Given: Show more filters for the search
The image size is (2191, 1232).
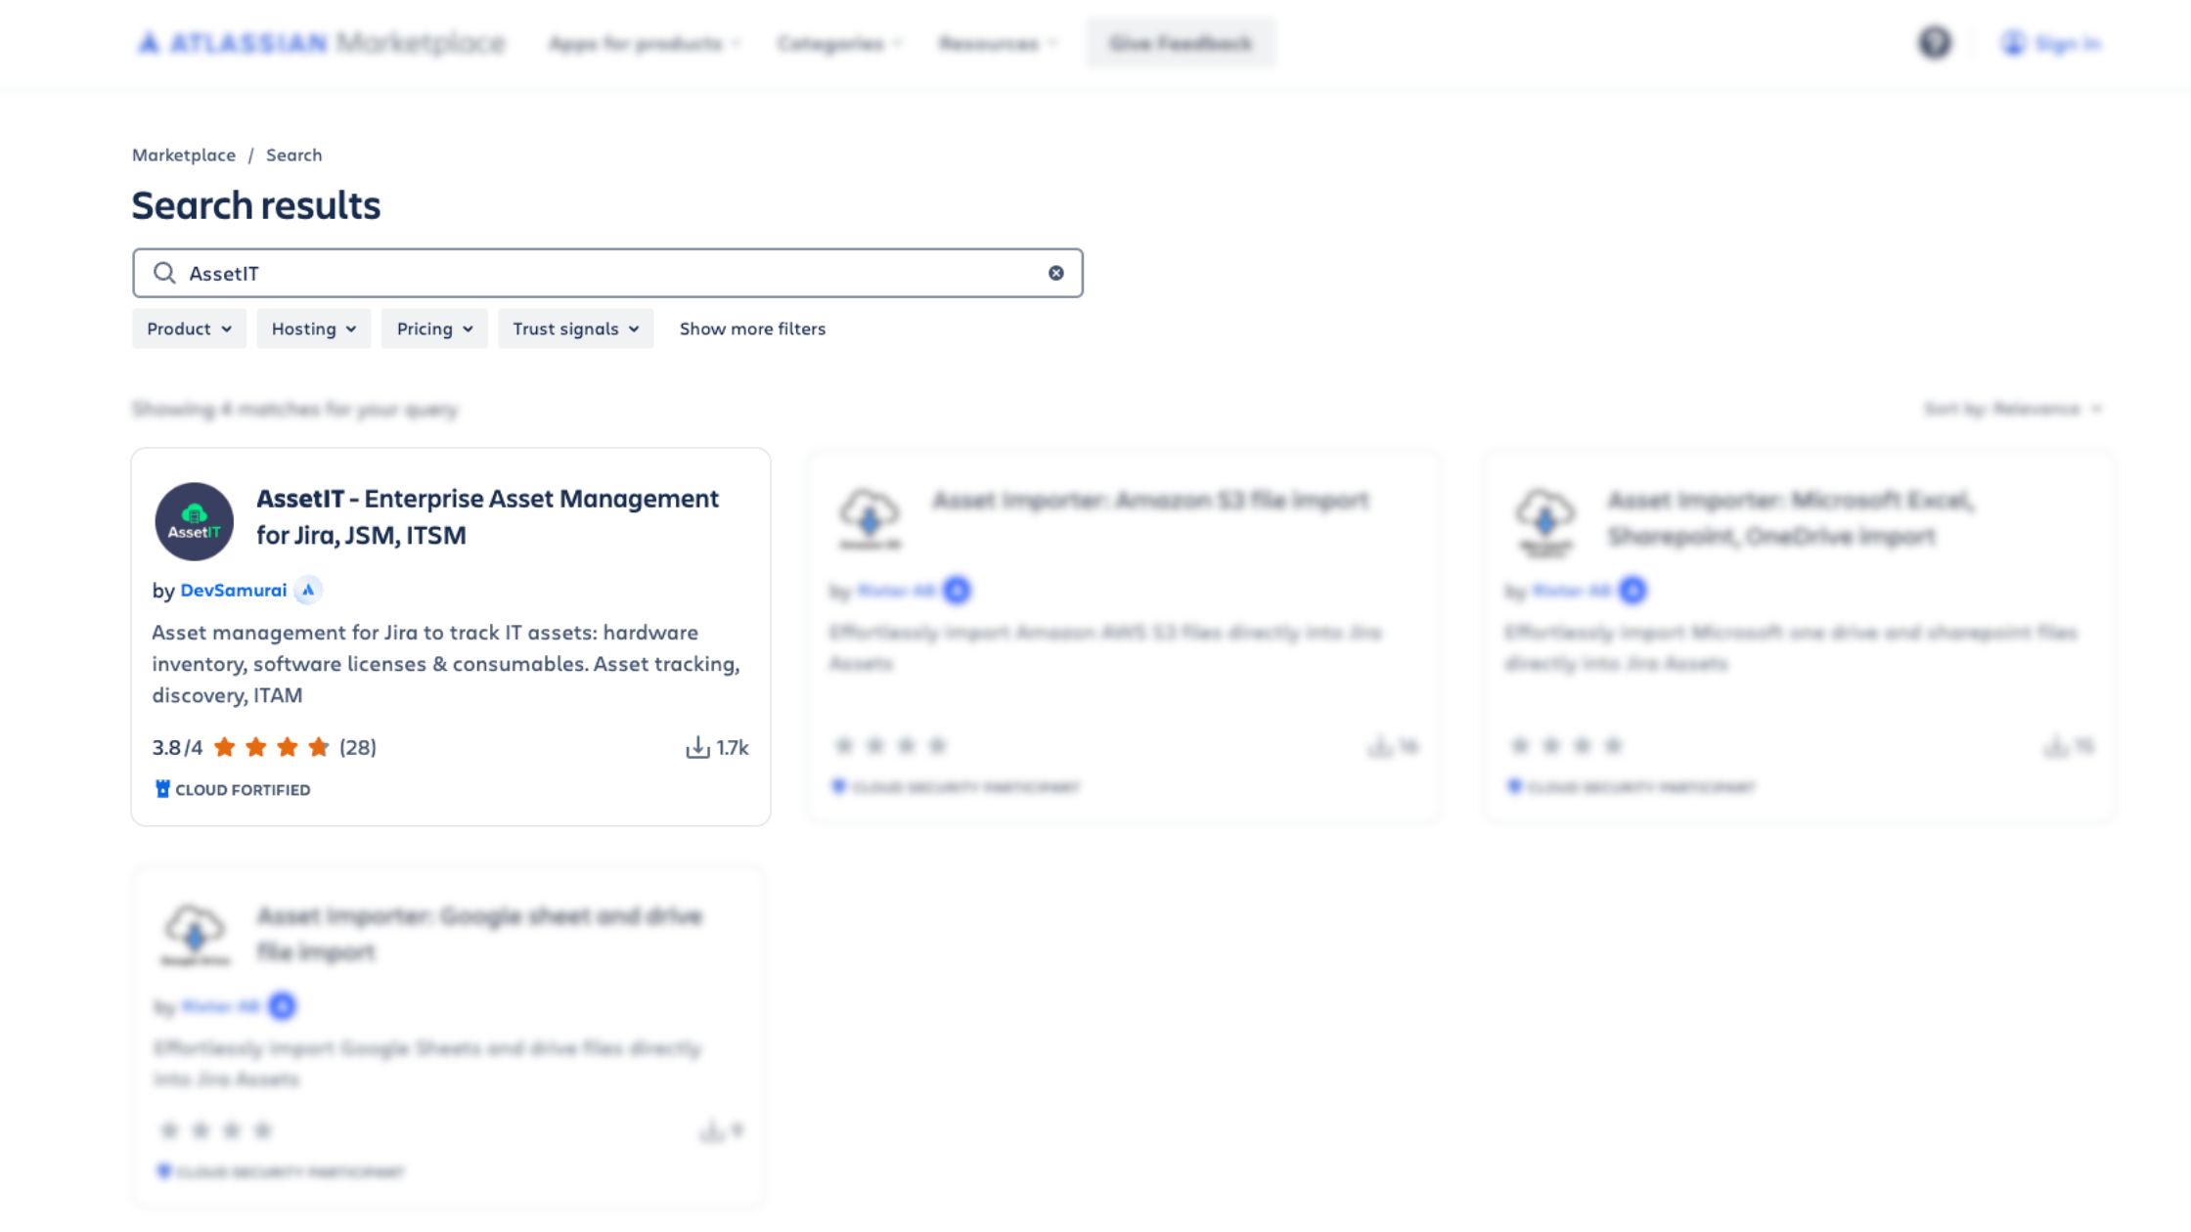Looking at the screenshot, I should tap(751, 329).
